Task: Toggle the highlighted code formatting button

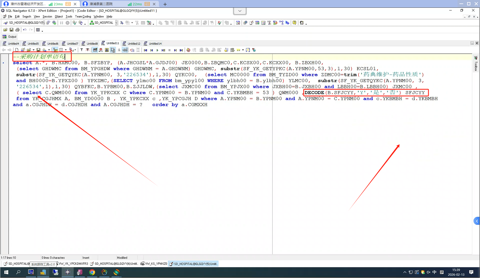Action: click(55, 50)
